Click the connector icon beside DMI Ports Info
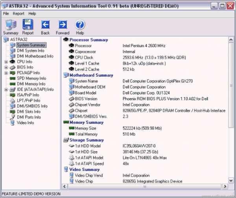 click(x=13, y=117)
